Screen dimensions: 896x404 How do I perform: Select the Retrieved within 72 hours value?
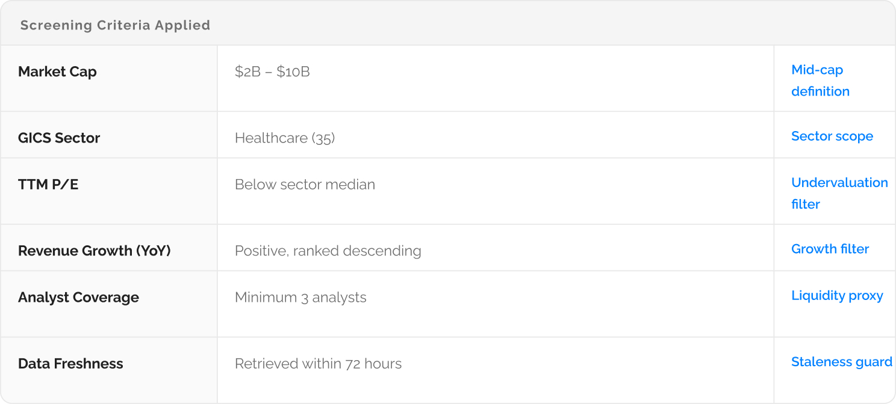pos(318,364)
